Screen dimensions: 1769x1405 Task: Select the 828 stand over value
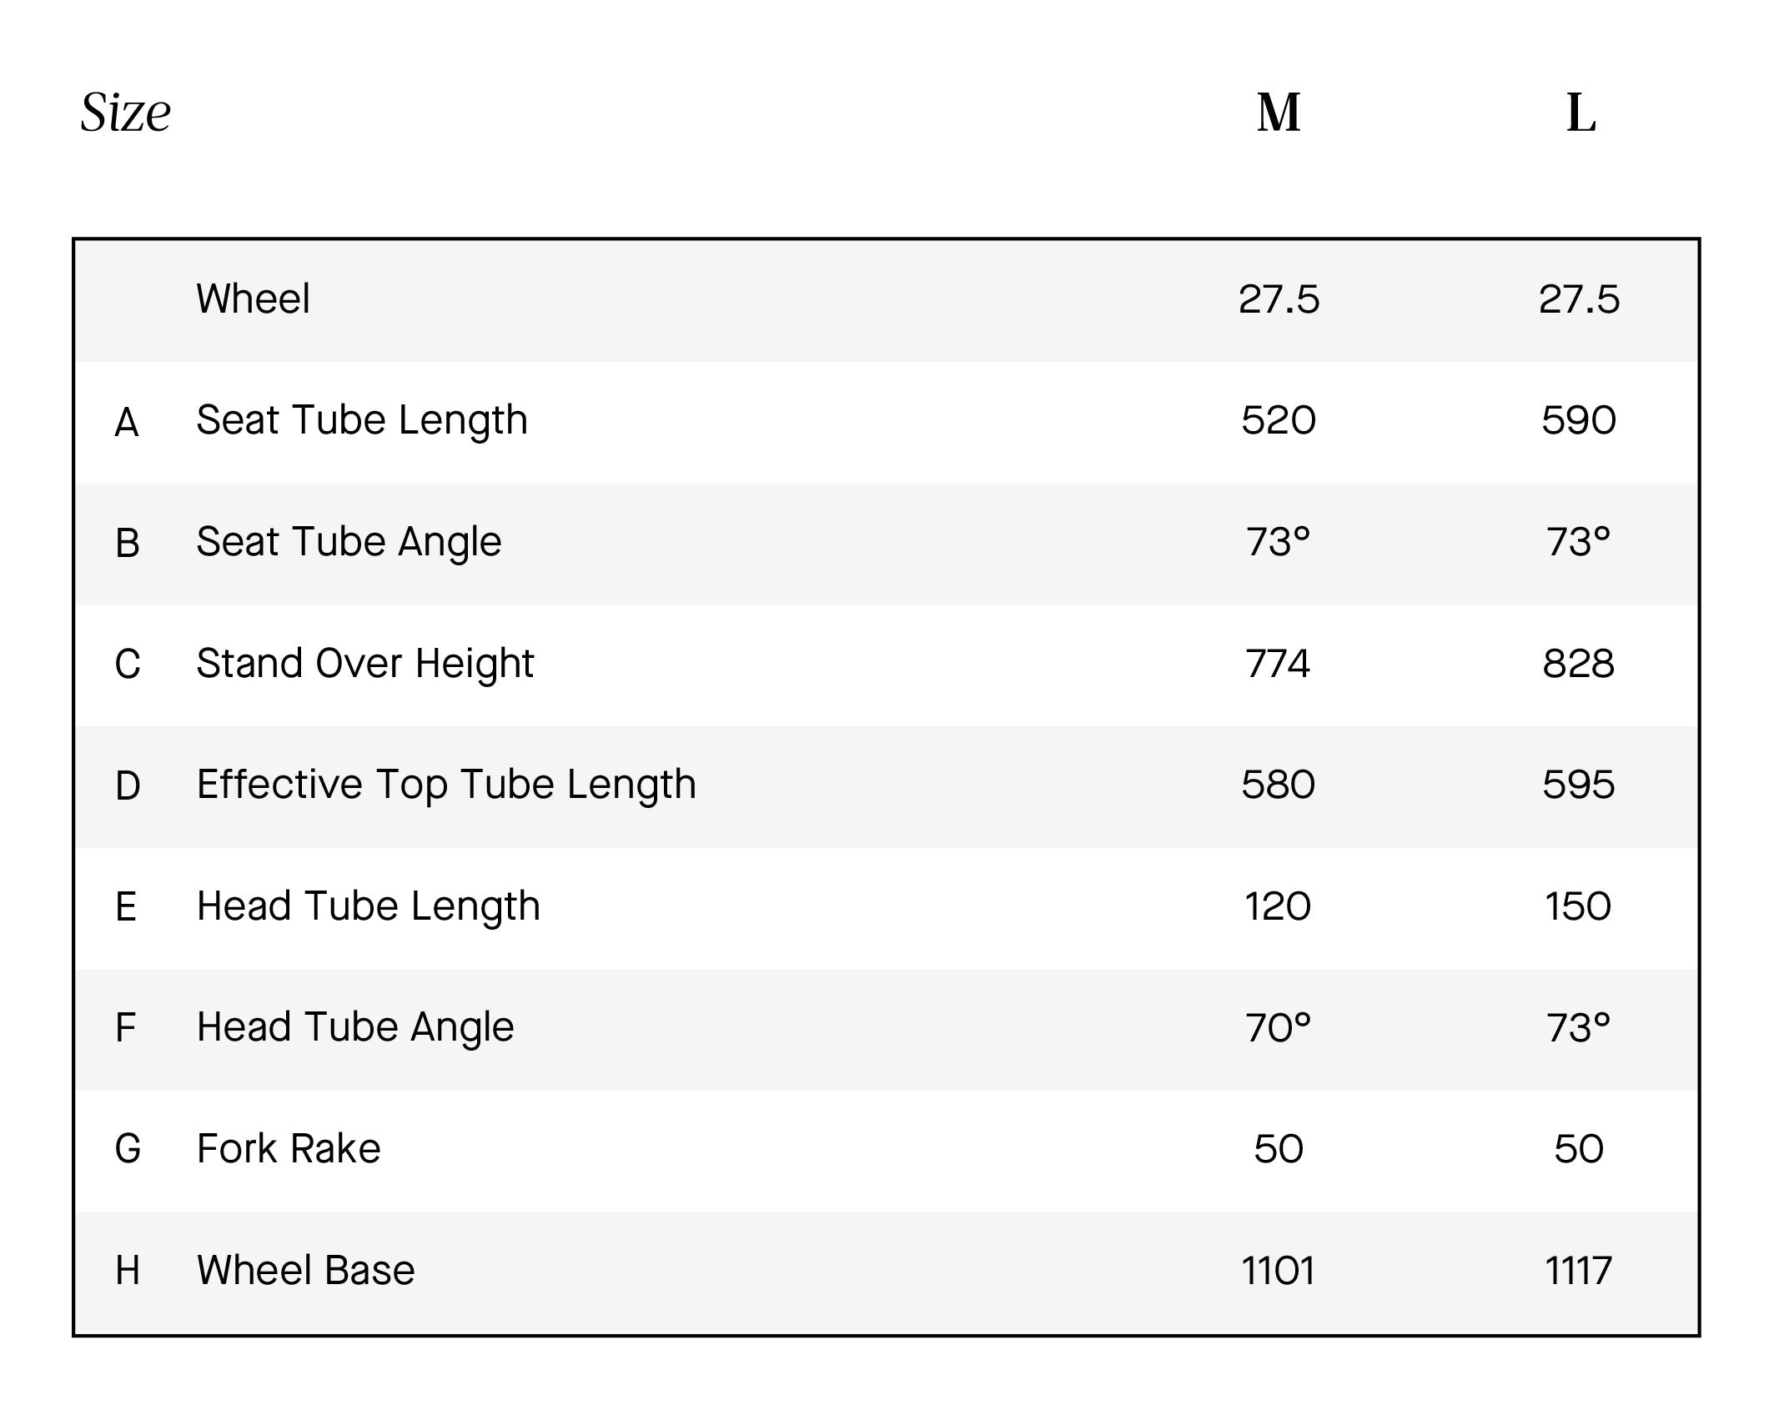click(x=1578, y=663)
